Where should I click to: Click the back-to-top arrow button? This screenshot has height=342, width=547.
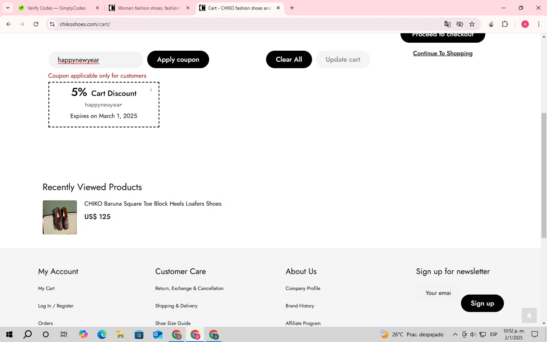pos(529,315)
